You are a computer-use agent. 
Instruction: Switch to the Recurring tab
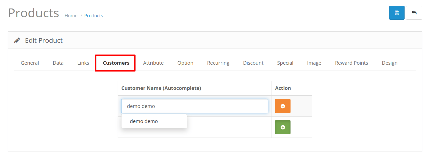(x=218, y=63)
